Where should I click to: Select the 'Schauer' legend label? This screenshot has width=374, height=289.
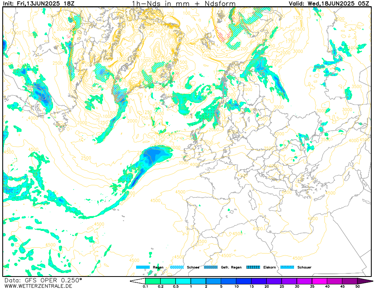point(304,267)
